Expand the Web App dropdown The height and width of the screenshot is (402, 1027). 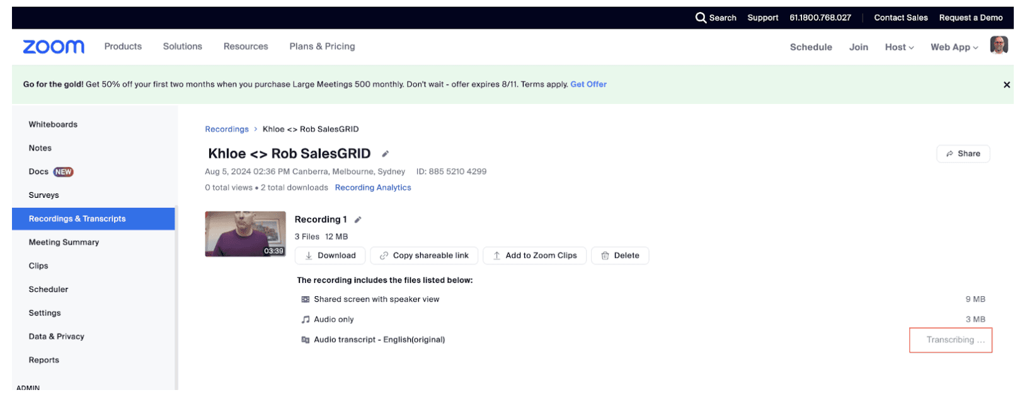(x=955, y=47)
